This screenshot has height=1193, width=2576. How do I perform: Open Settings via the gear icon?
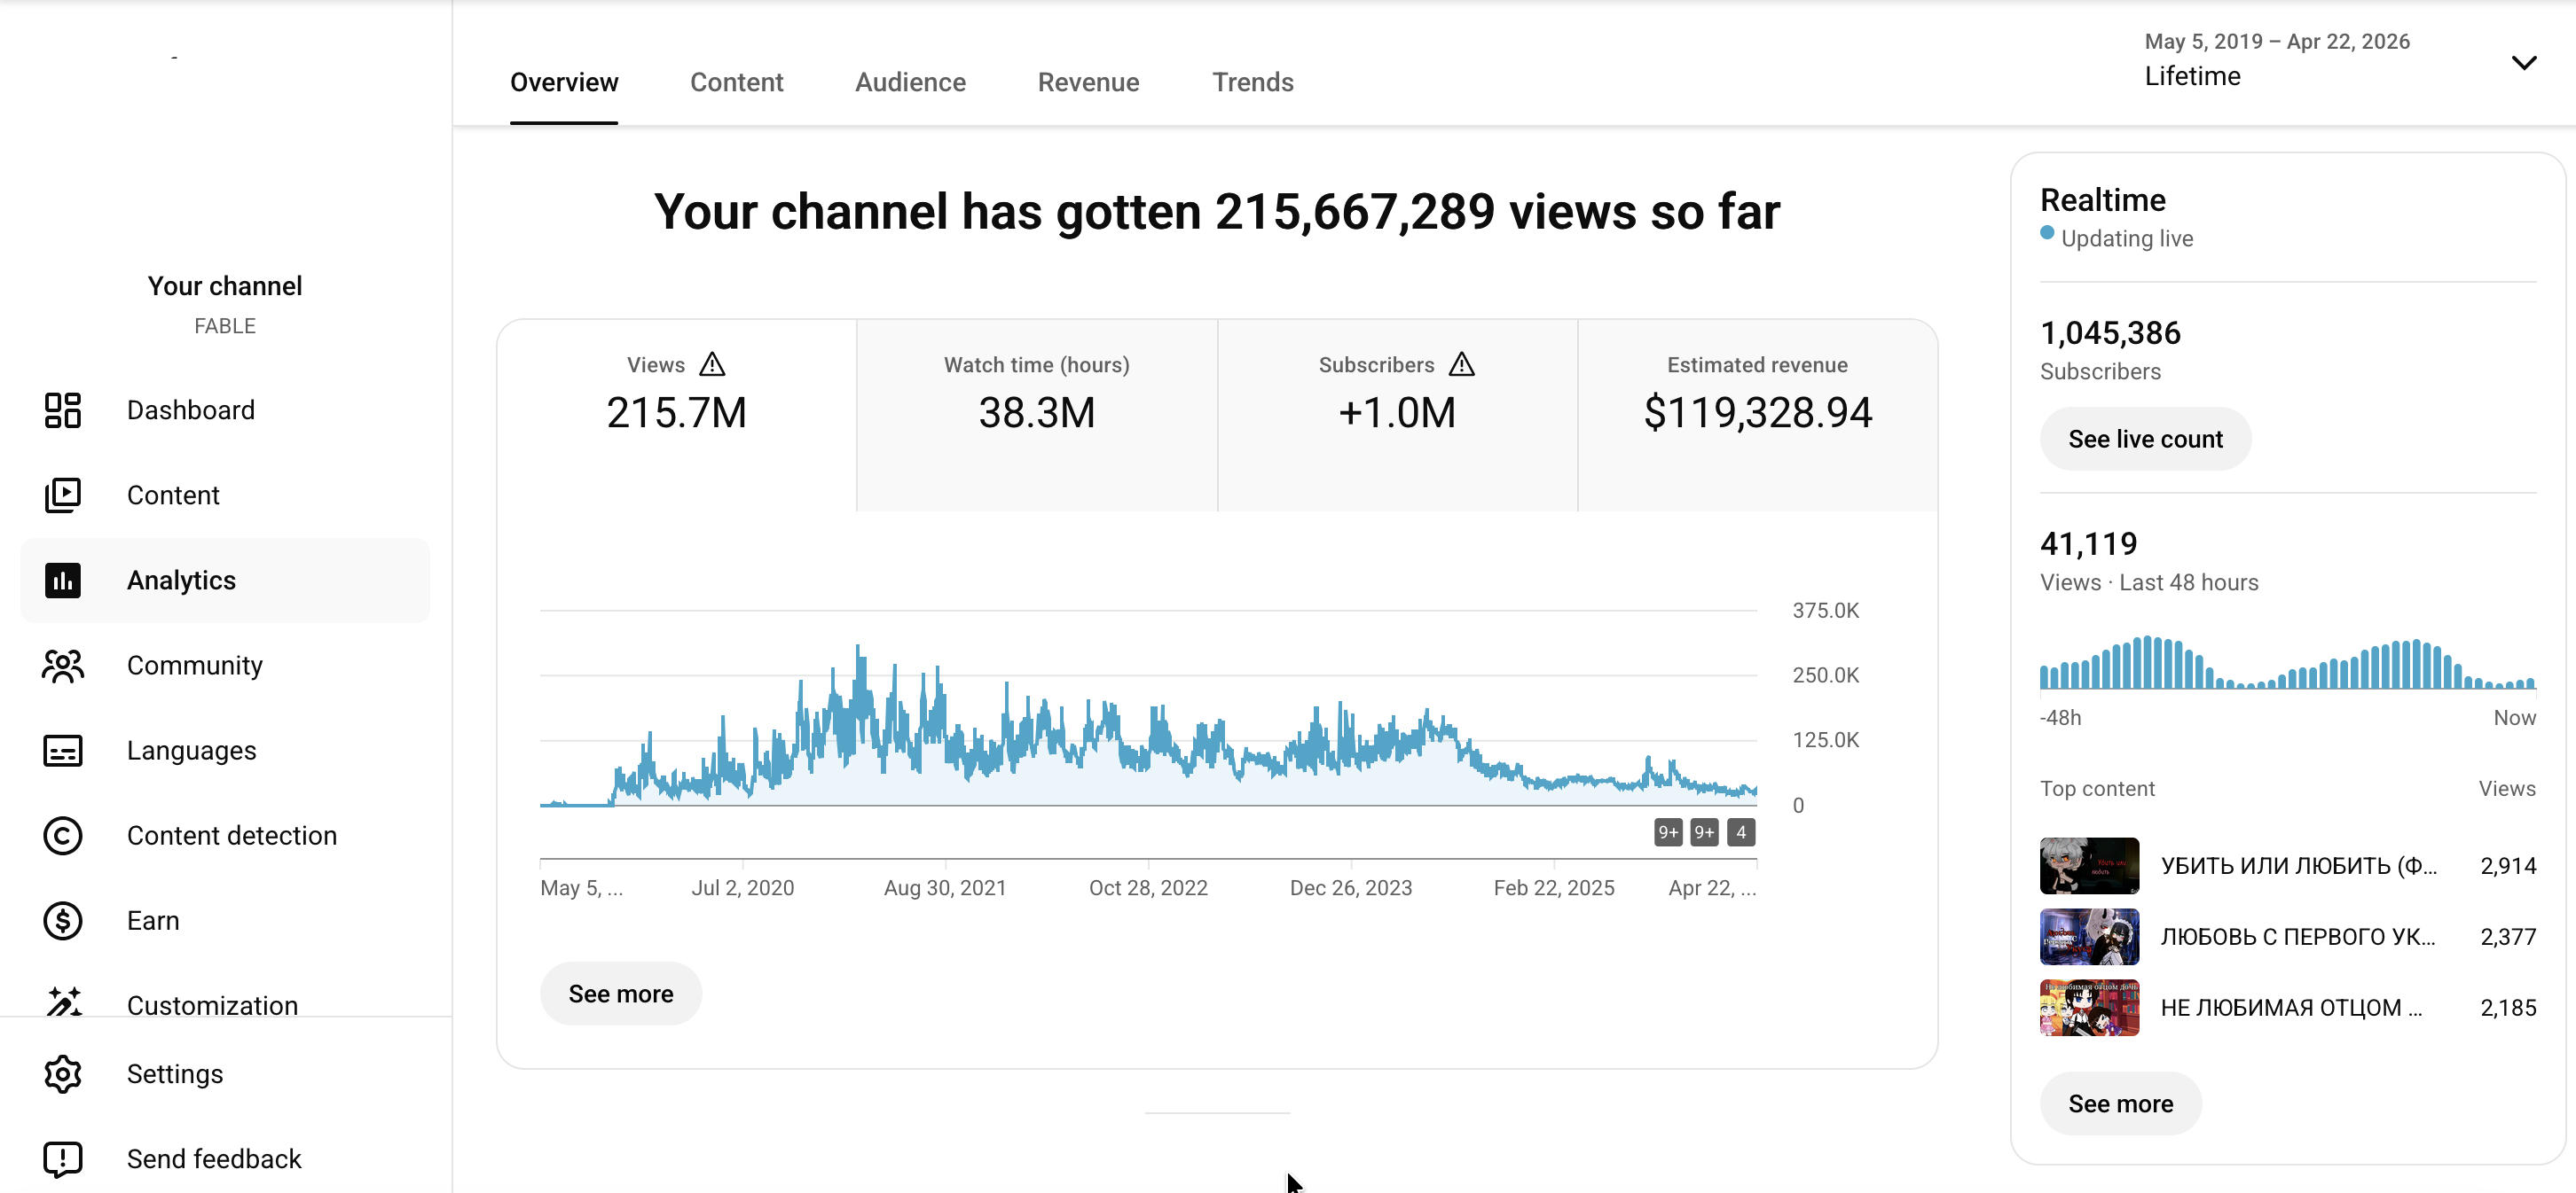(62, 1074)
